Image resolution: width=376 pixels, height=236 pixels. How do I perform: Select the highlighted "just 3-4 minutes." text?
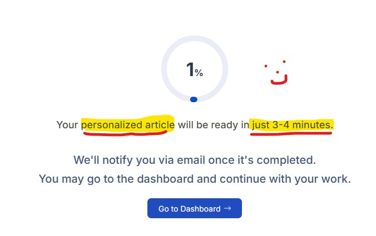tap(293, 125)
